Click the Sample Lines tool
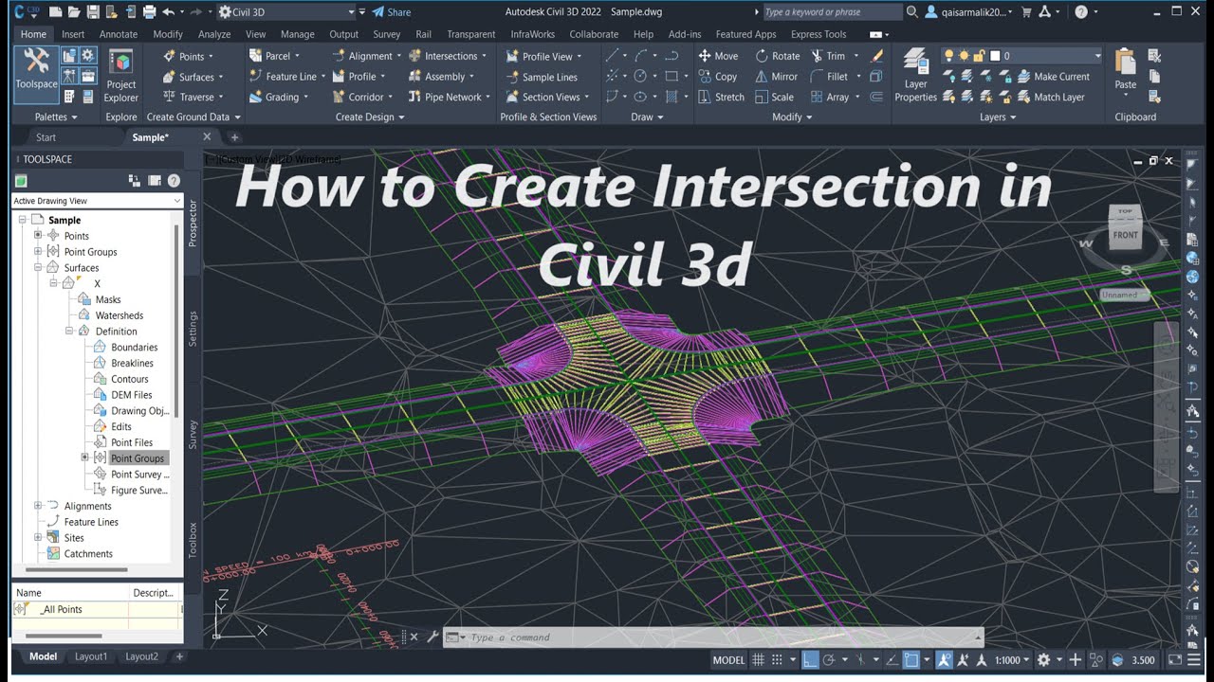 tap(541, 77)
